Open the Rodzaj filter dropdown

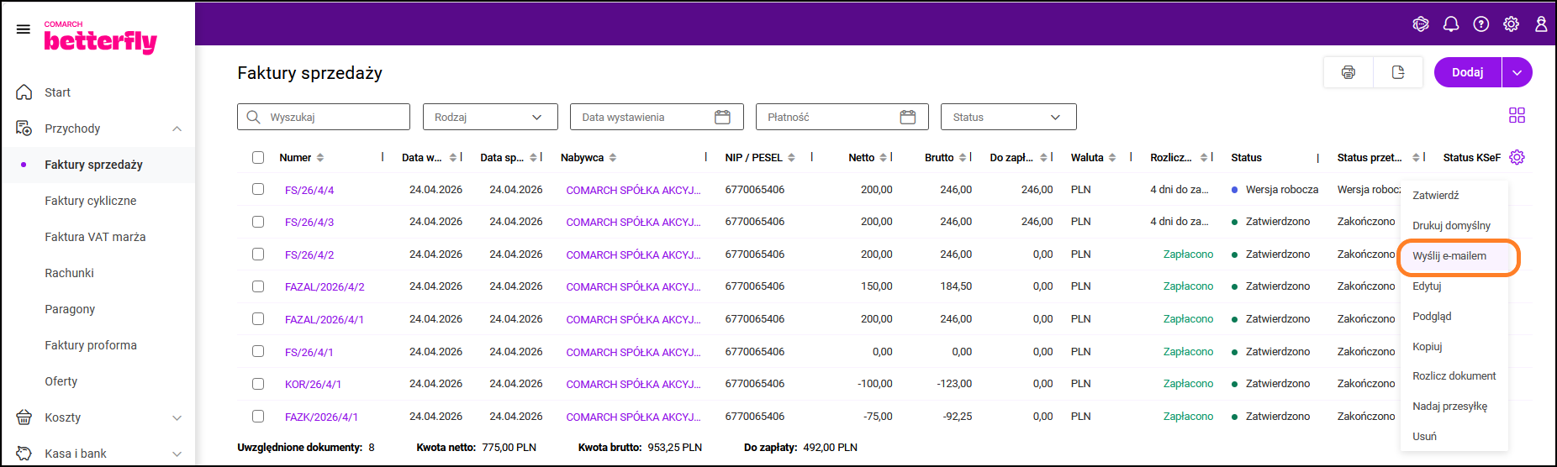(490, 118)
